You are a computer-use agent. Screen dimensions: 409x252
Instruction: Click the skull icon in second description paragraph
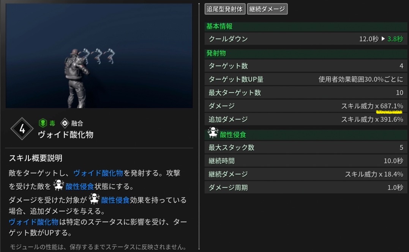(94, 199)
